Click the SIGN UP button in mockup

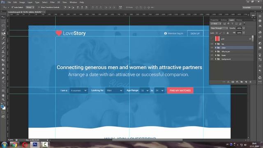[195, 33]
